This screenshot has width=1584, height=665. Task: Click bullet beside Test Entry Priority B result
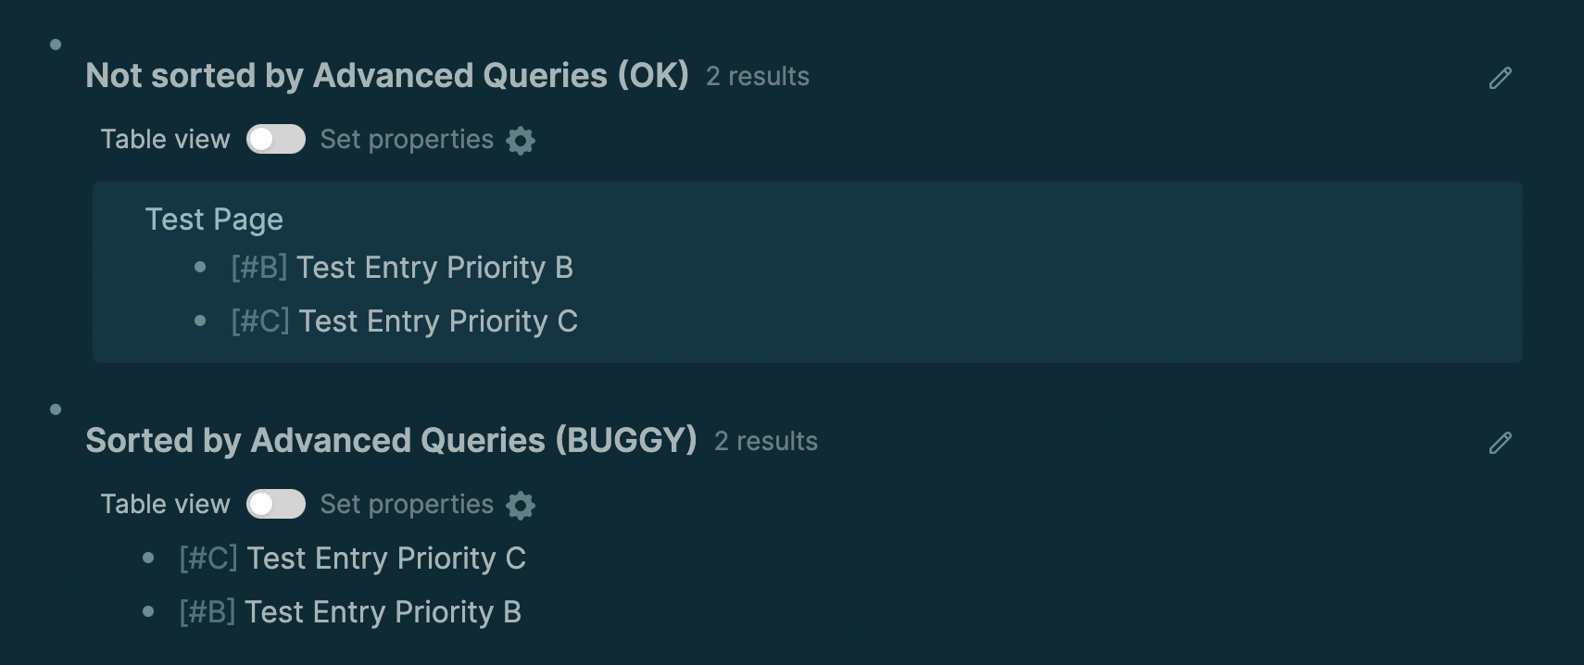point(200,268)
